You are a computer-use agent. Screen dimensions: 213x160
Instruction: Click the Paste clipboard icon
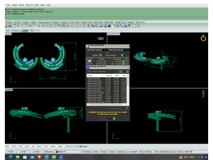(x=26, y=26)
